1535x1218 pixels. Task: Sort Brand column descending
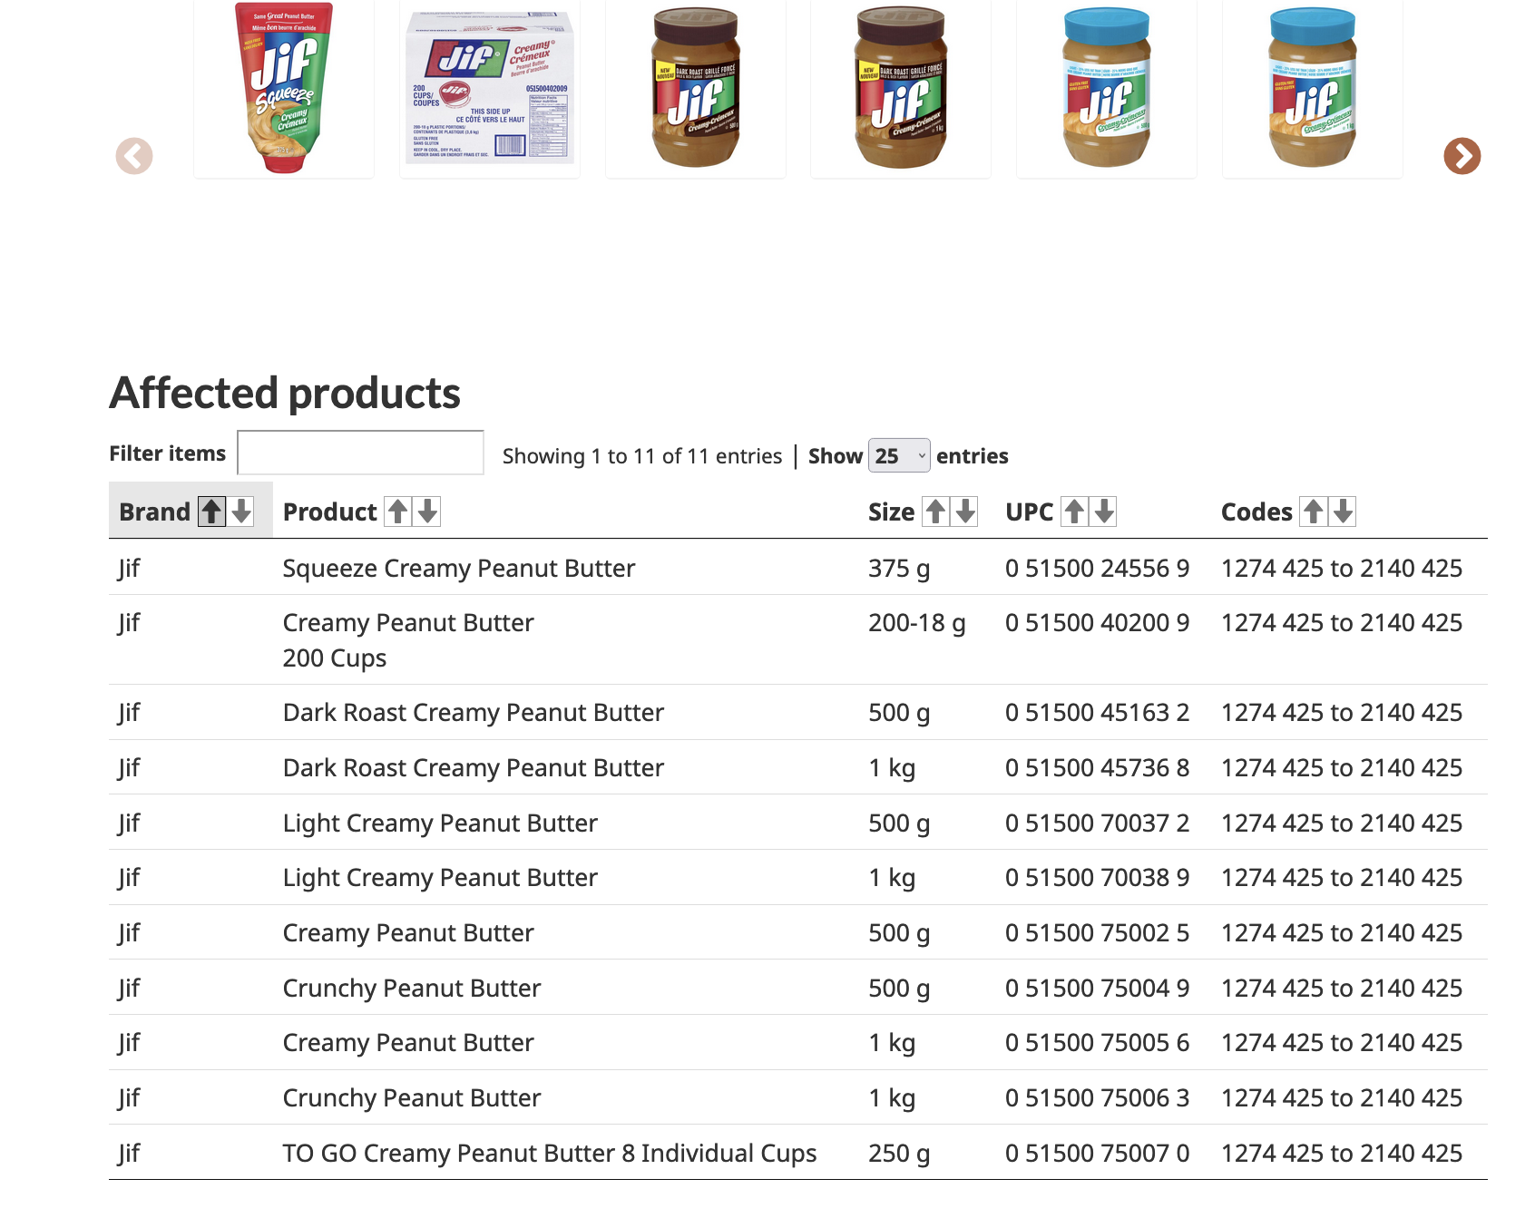click(241, 512)
